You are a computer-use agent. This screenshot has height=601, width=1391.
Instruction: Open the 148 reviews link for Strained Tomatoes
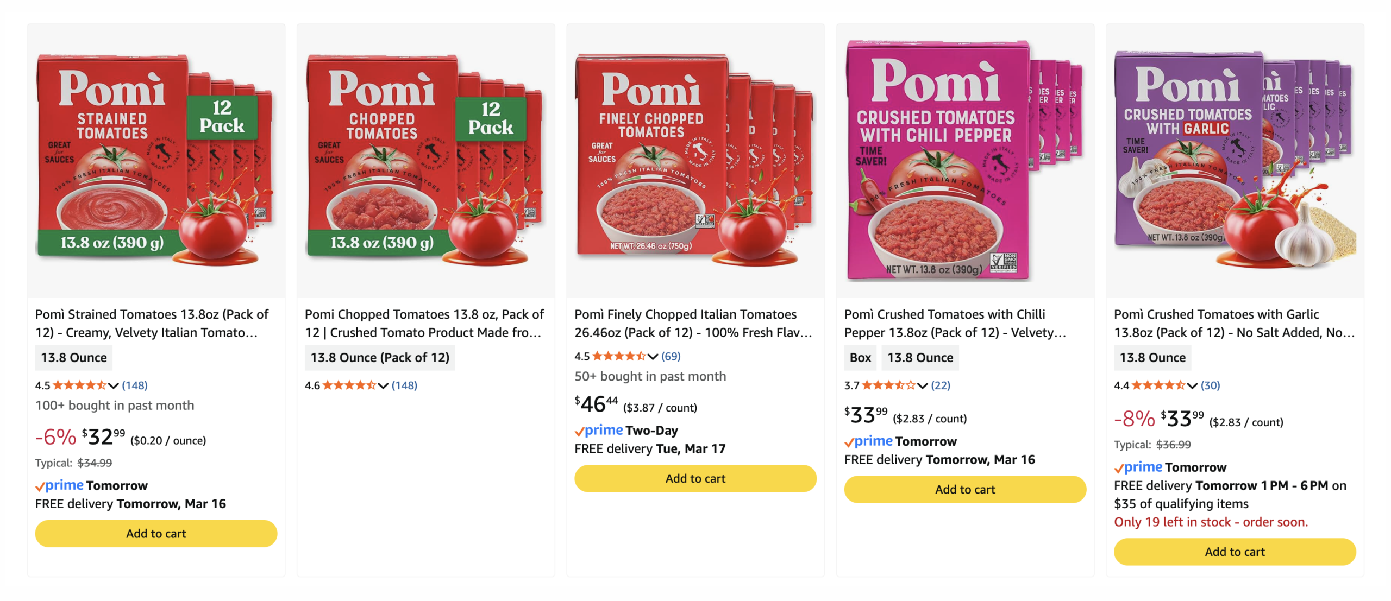[x=134, y=385]
